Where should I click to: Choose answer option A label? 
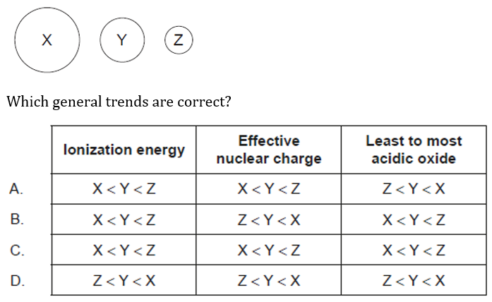click(16, 189)
